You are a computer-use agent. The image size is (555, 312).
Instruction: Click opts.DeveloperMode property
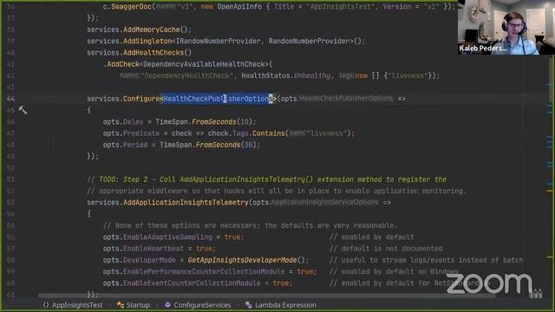[x=139, y=260]
